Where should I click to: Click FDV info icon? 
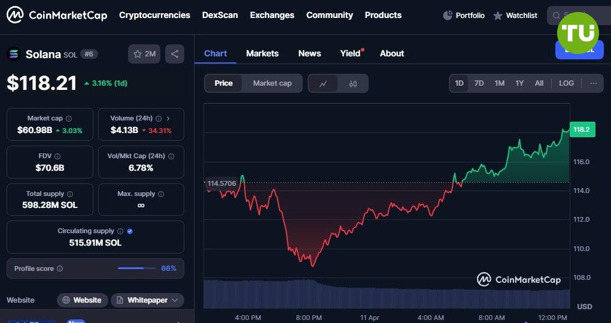pos(57,156)
